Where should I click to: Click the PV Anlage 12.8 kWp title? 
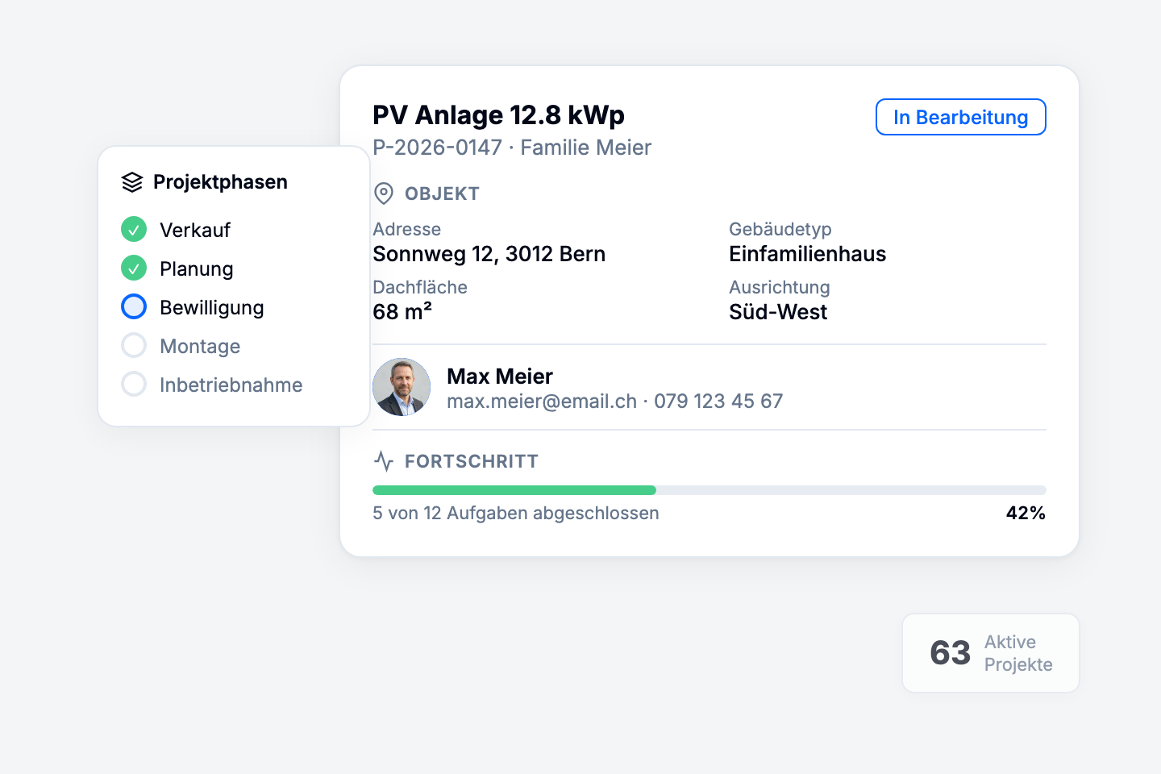pyautogui.click(x=498, y=115)
